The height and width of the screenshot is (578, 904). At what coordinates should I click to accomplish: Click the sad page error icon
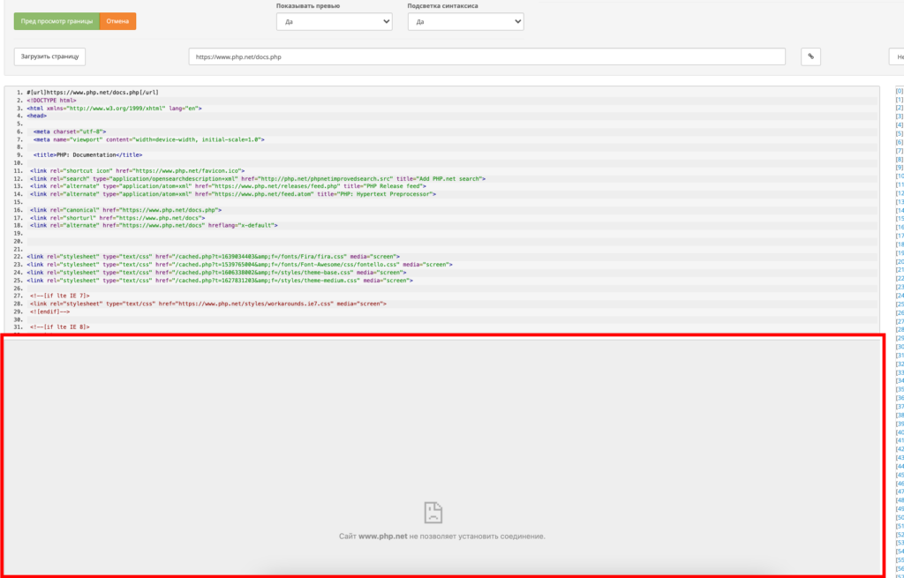click(x=433, y=513)
